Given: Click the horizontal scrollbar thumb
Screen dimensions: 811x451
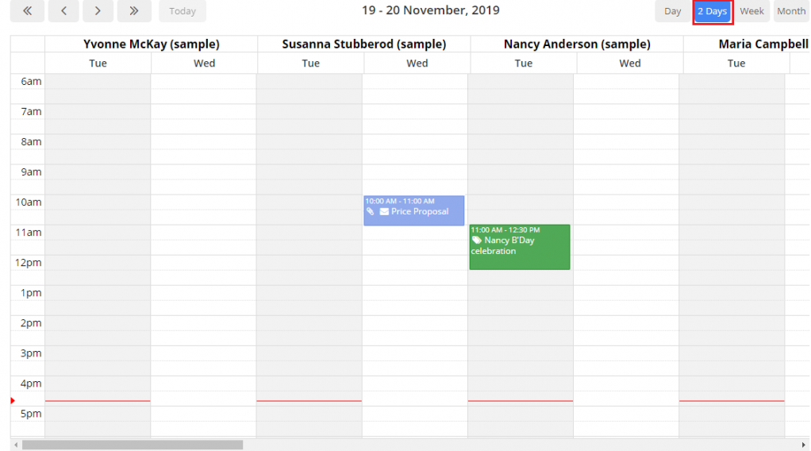Looking at the screenshot, I should click(132, 445).
